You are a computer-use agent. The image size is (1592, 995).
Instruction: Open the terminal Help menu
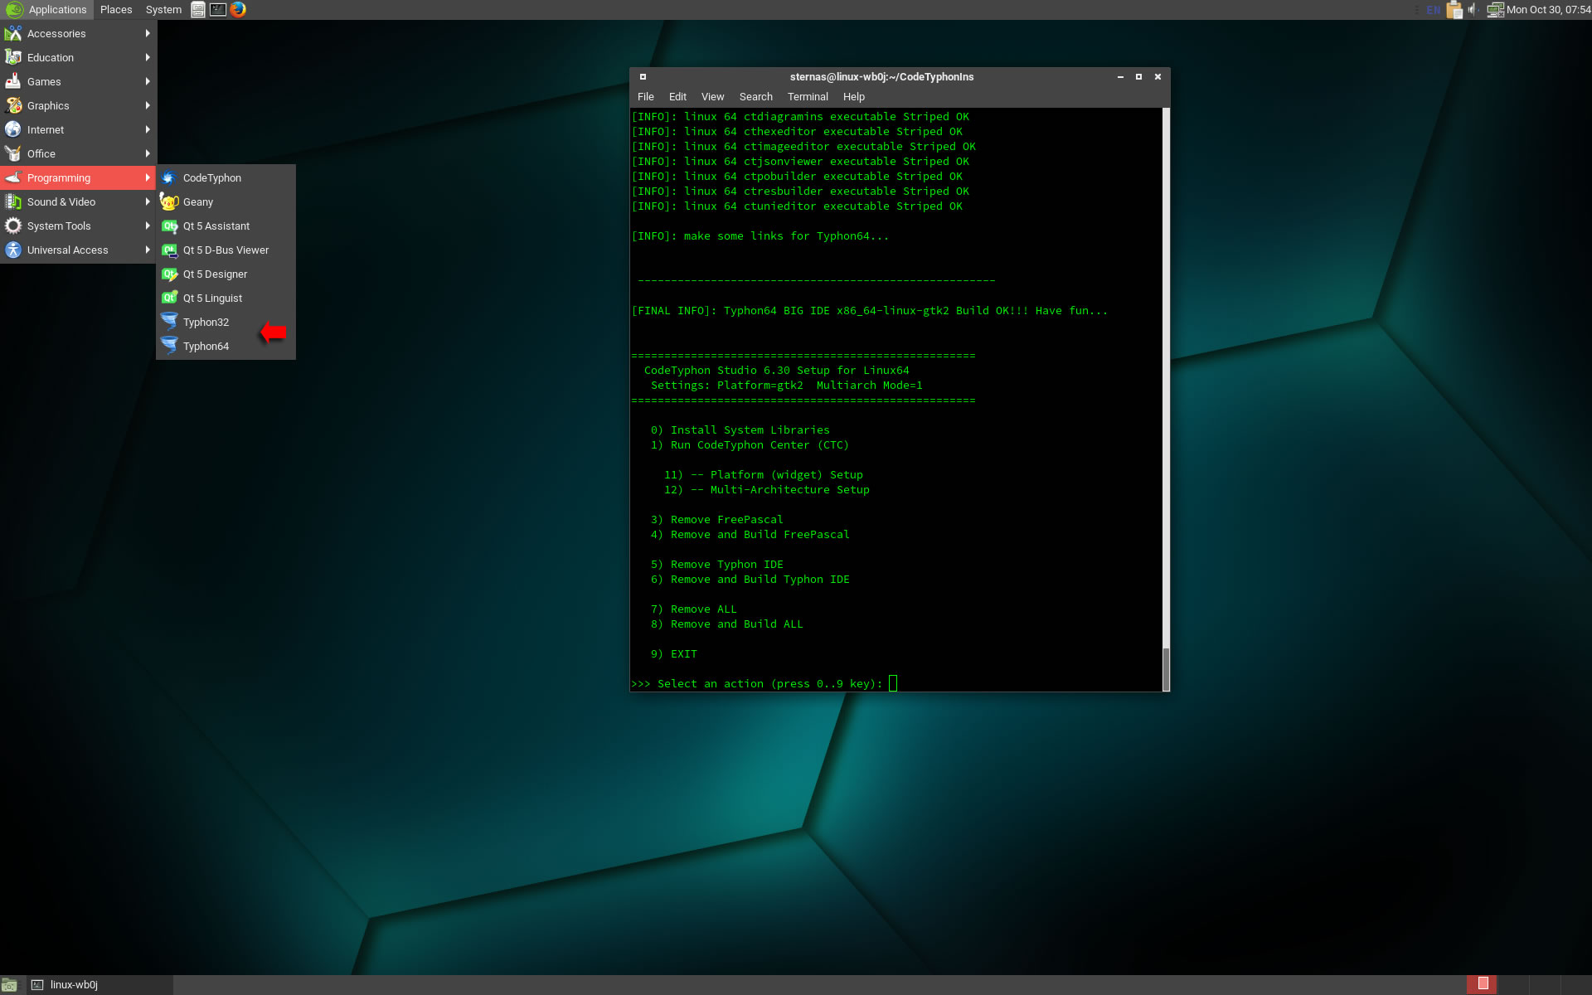853,97
